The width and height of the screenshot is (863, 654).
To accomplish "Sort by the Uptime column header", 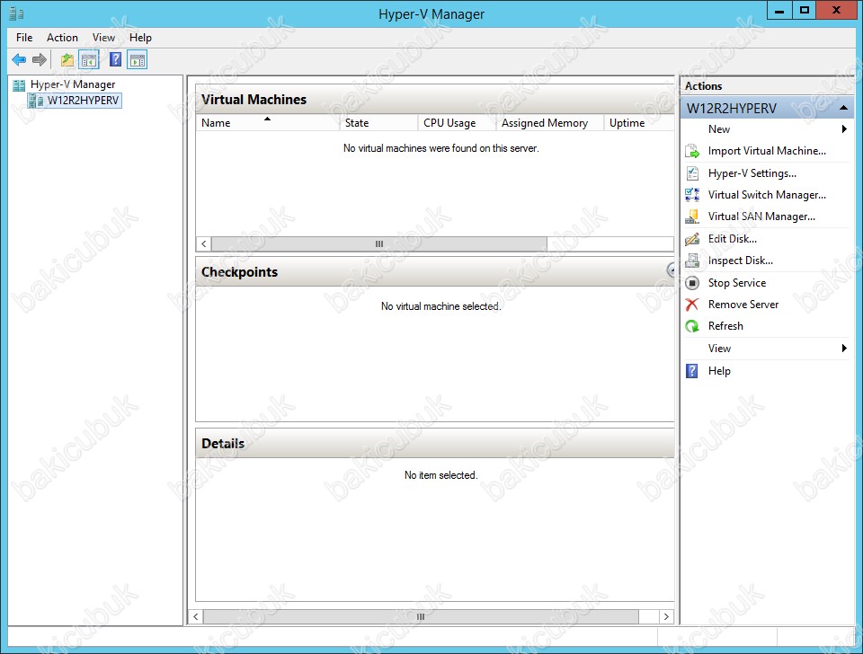I will [x=638, y=123].
